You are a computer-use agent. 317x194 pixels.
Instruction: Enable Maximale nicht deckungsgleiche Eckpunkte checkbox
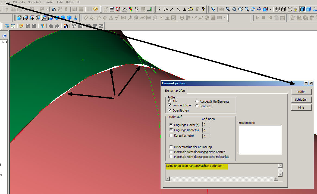click(x=171, y=156)
